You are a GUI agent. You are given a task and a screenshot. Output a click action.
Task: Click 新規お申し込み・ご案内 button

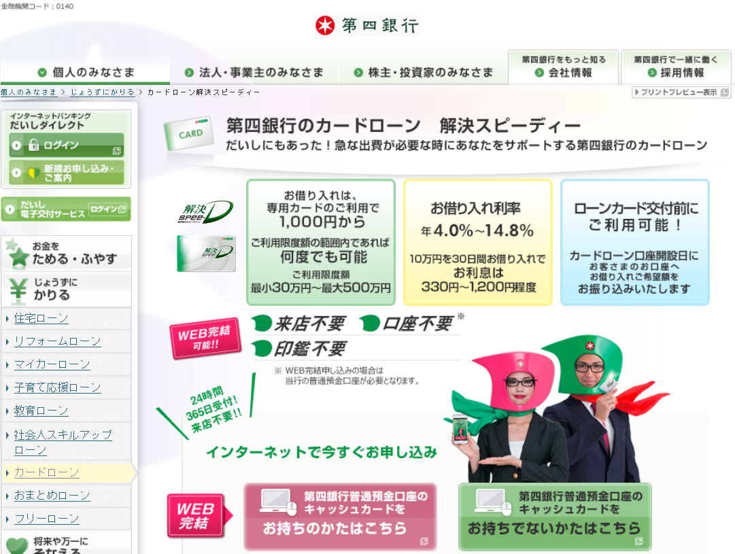[67, 173]
